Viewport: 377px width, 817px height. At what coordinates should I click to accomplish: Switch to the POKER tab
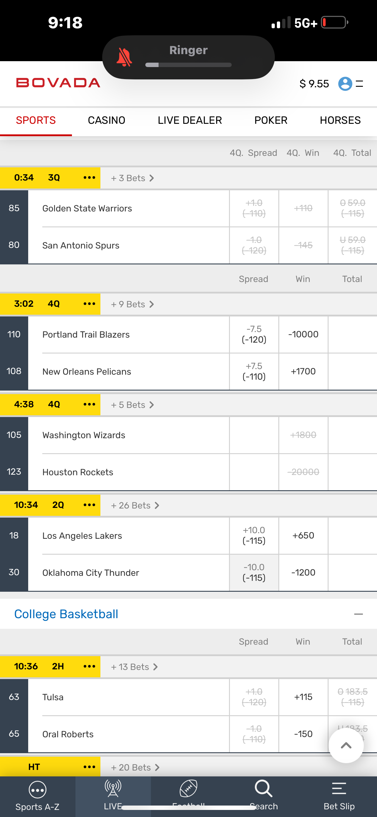[x=271, y=121]
